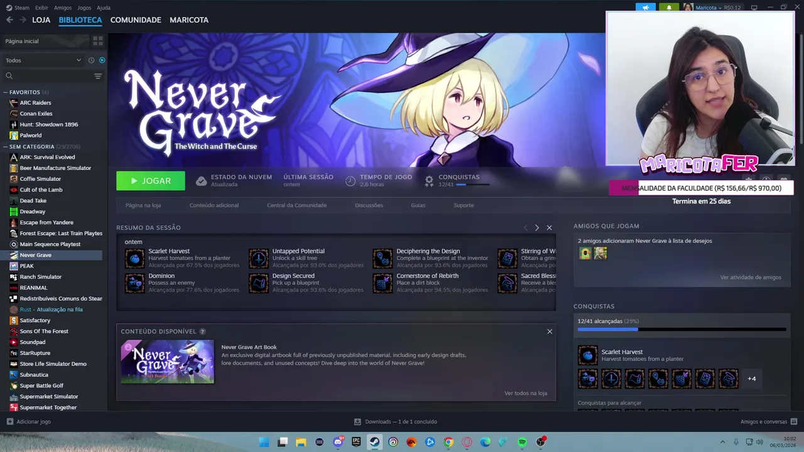Open Central da Comunidade link
Image resolution: width=804 pixels, height=452 pixels.
296,205
